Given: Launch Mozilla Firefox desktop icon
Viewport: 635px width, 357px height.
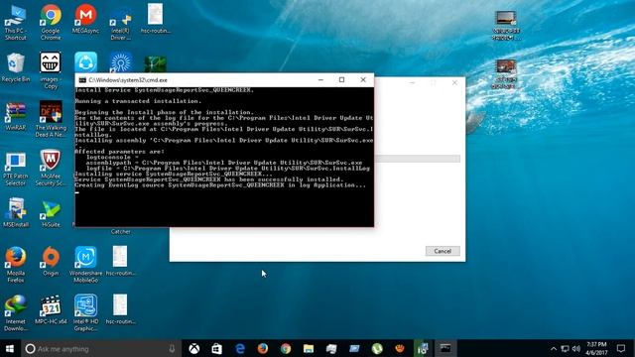Looking at the screenshot, I should (16, 265).
